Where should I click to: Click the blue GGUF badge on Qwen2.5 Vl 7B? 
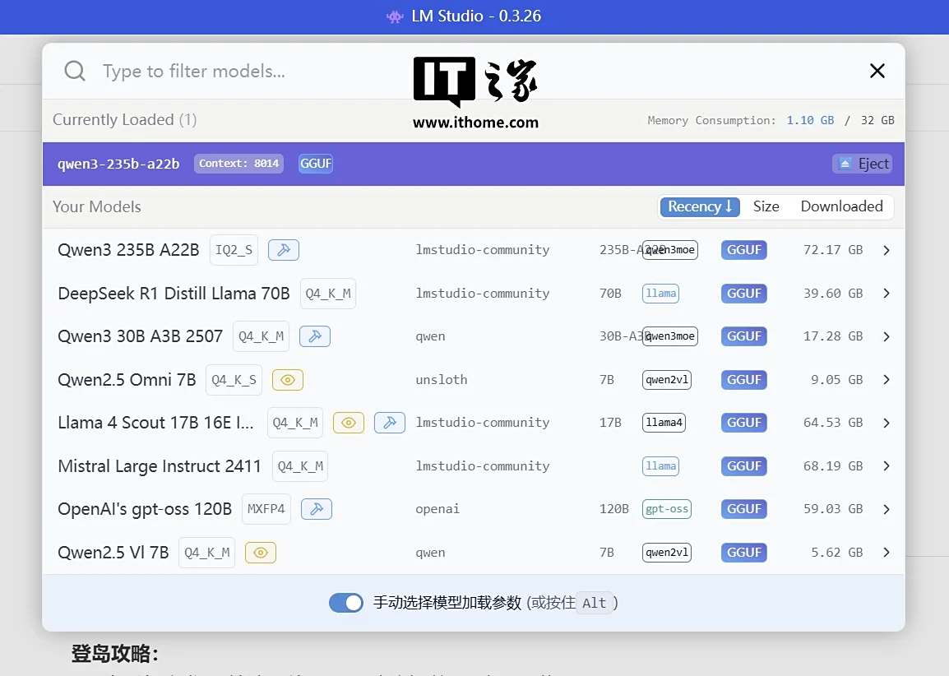pos(743,552)
